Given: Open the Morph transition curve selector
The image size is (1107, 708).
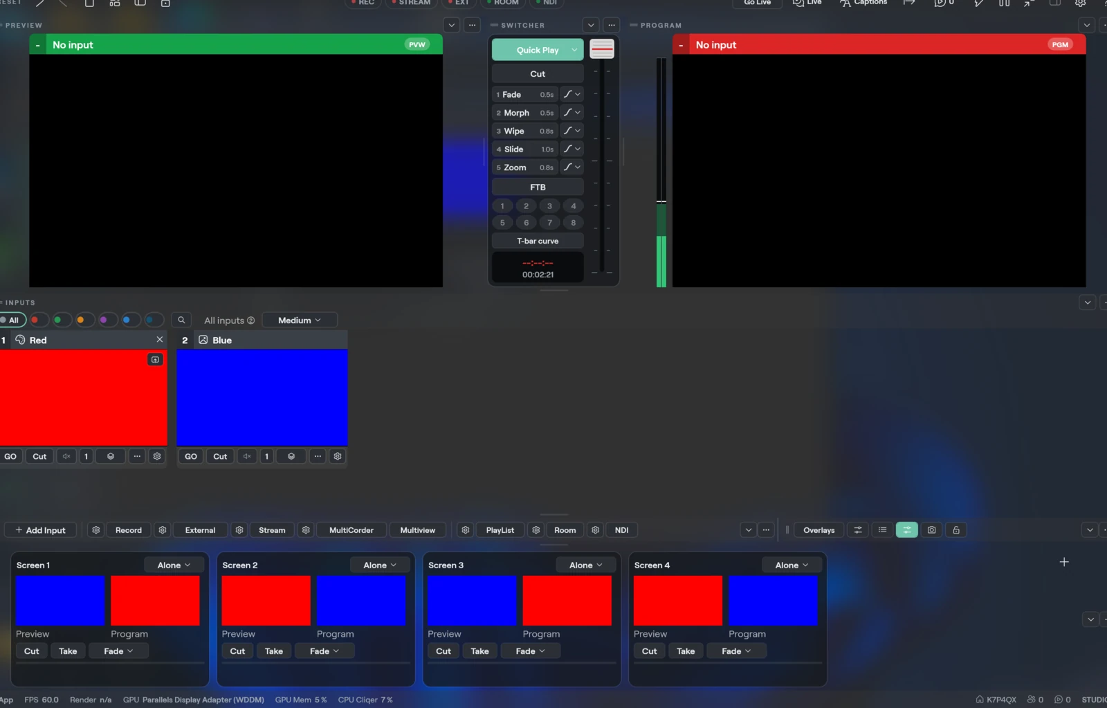Looking at the screenshot, I should coord(571,112).
